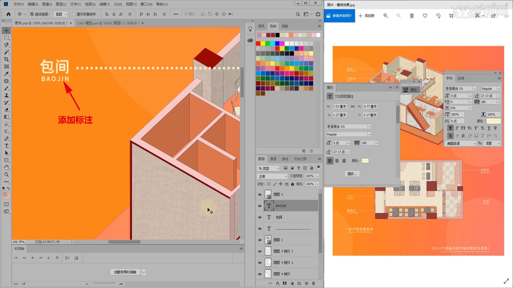The height and width of the screenshot is (288, 513).
Task: Select the Crop tool
Action: pos(6,59)
